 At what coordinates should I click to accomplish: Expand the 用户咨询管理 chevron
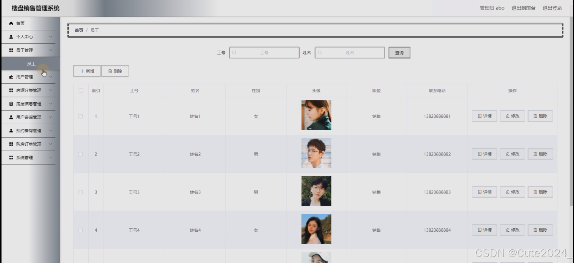[x=51, y=117]
